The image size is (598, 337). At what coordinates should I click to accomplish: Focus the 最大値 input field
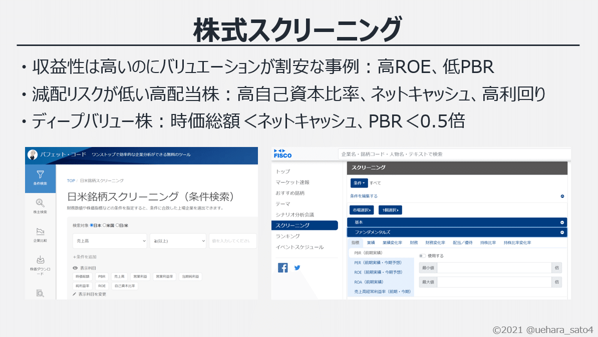click(x=494, y=282)
